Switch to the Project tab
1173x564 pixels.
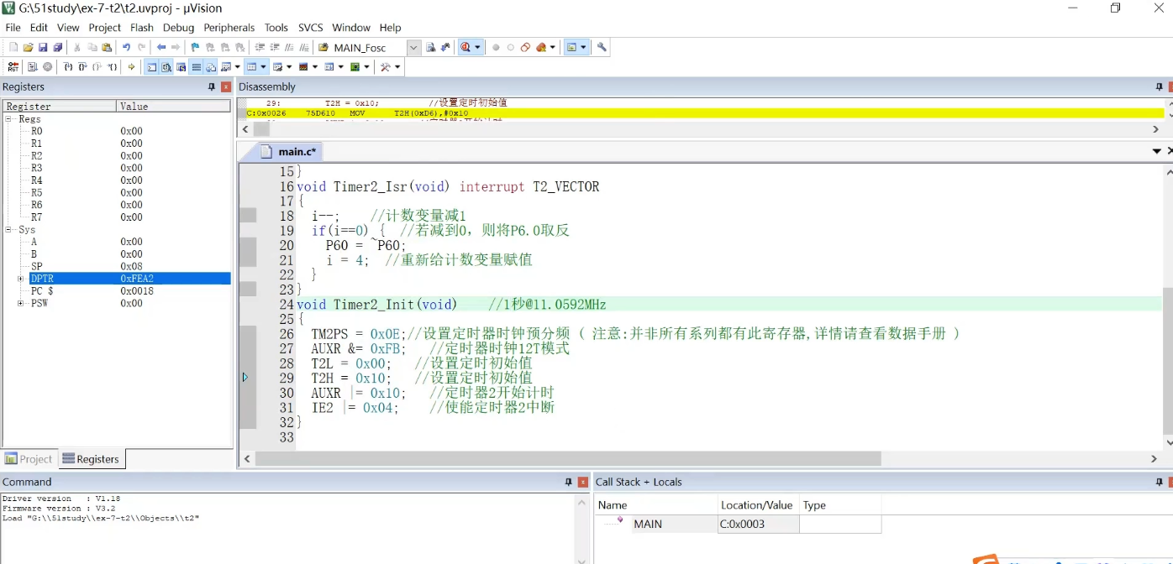(x=29, y=459)
